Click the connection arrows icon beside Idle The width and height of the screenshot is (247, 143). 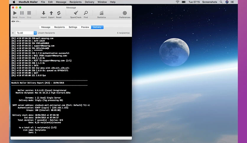click(13, 21)
